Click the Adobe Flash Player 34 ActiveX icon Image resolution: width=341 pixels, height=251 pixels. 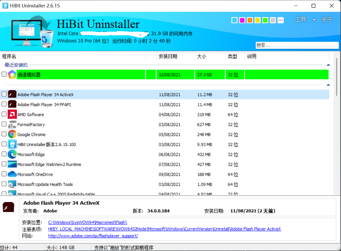coord(12,94)
